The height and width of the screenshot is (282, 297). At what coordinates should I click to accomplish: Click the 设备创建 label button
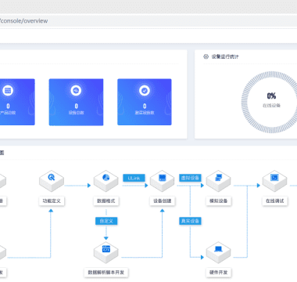pyautogui.click(x=162, y=201)
